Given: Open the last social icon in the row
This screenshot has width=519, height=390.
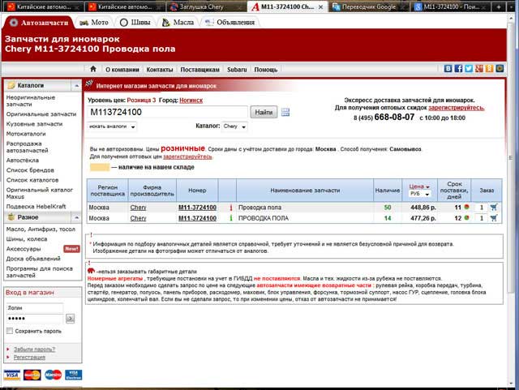Looking at the screenshot, I should [500, 69].
